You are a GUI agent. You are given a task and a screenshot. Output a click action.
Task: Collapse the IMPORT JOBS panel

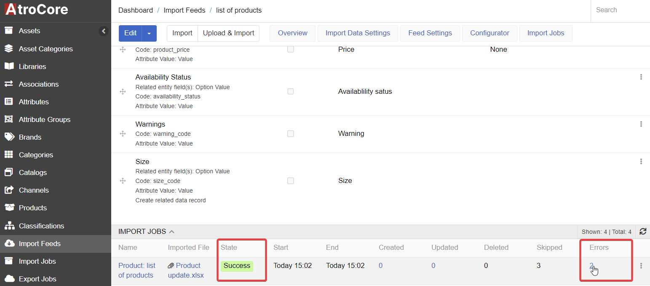click(x=172, y=231)
